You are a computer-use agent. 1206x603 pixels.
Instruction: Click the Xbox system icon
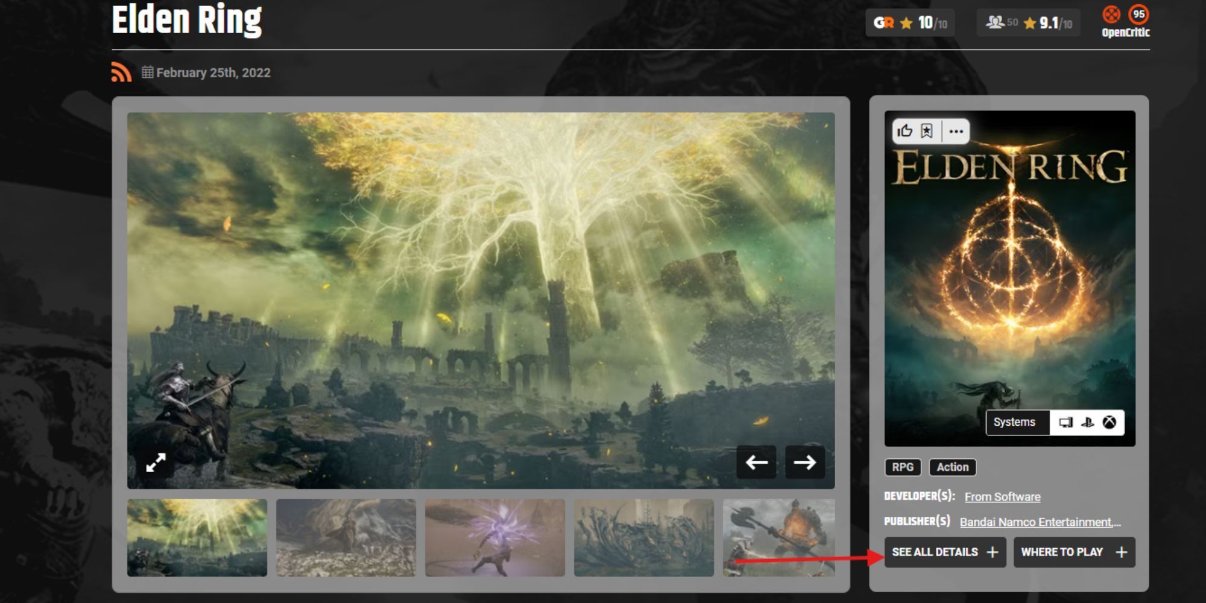click(x=1110, y=422)
